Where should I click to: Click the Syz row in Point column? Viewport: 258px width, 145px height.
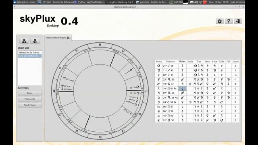tap(159, 107)
